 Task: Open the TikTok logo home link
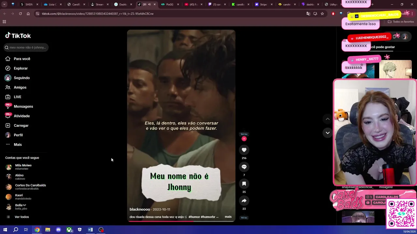point(18,35)
